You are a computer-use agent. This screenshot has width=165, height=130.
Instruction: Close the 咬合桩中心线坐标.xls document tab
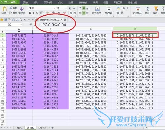coord(65,20)
